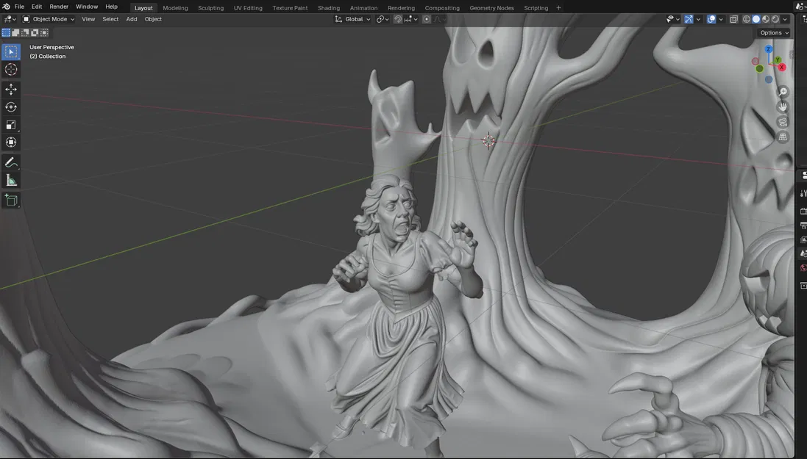Open the Rendering menu
Viewport: 807px width, 459px height.
[x=401, y=7]
